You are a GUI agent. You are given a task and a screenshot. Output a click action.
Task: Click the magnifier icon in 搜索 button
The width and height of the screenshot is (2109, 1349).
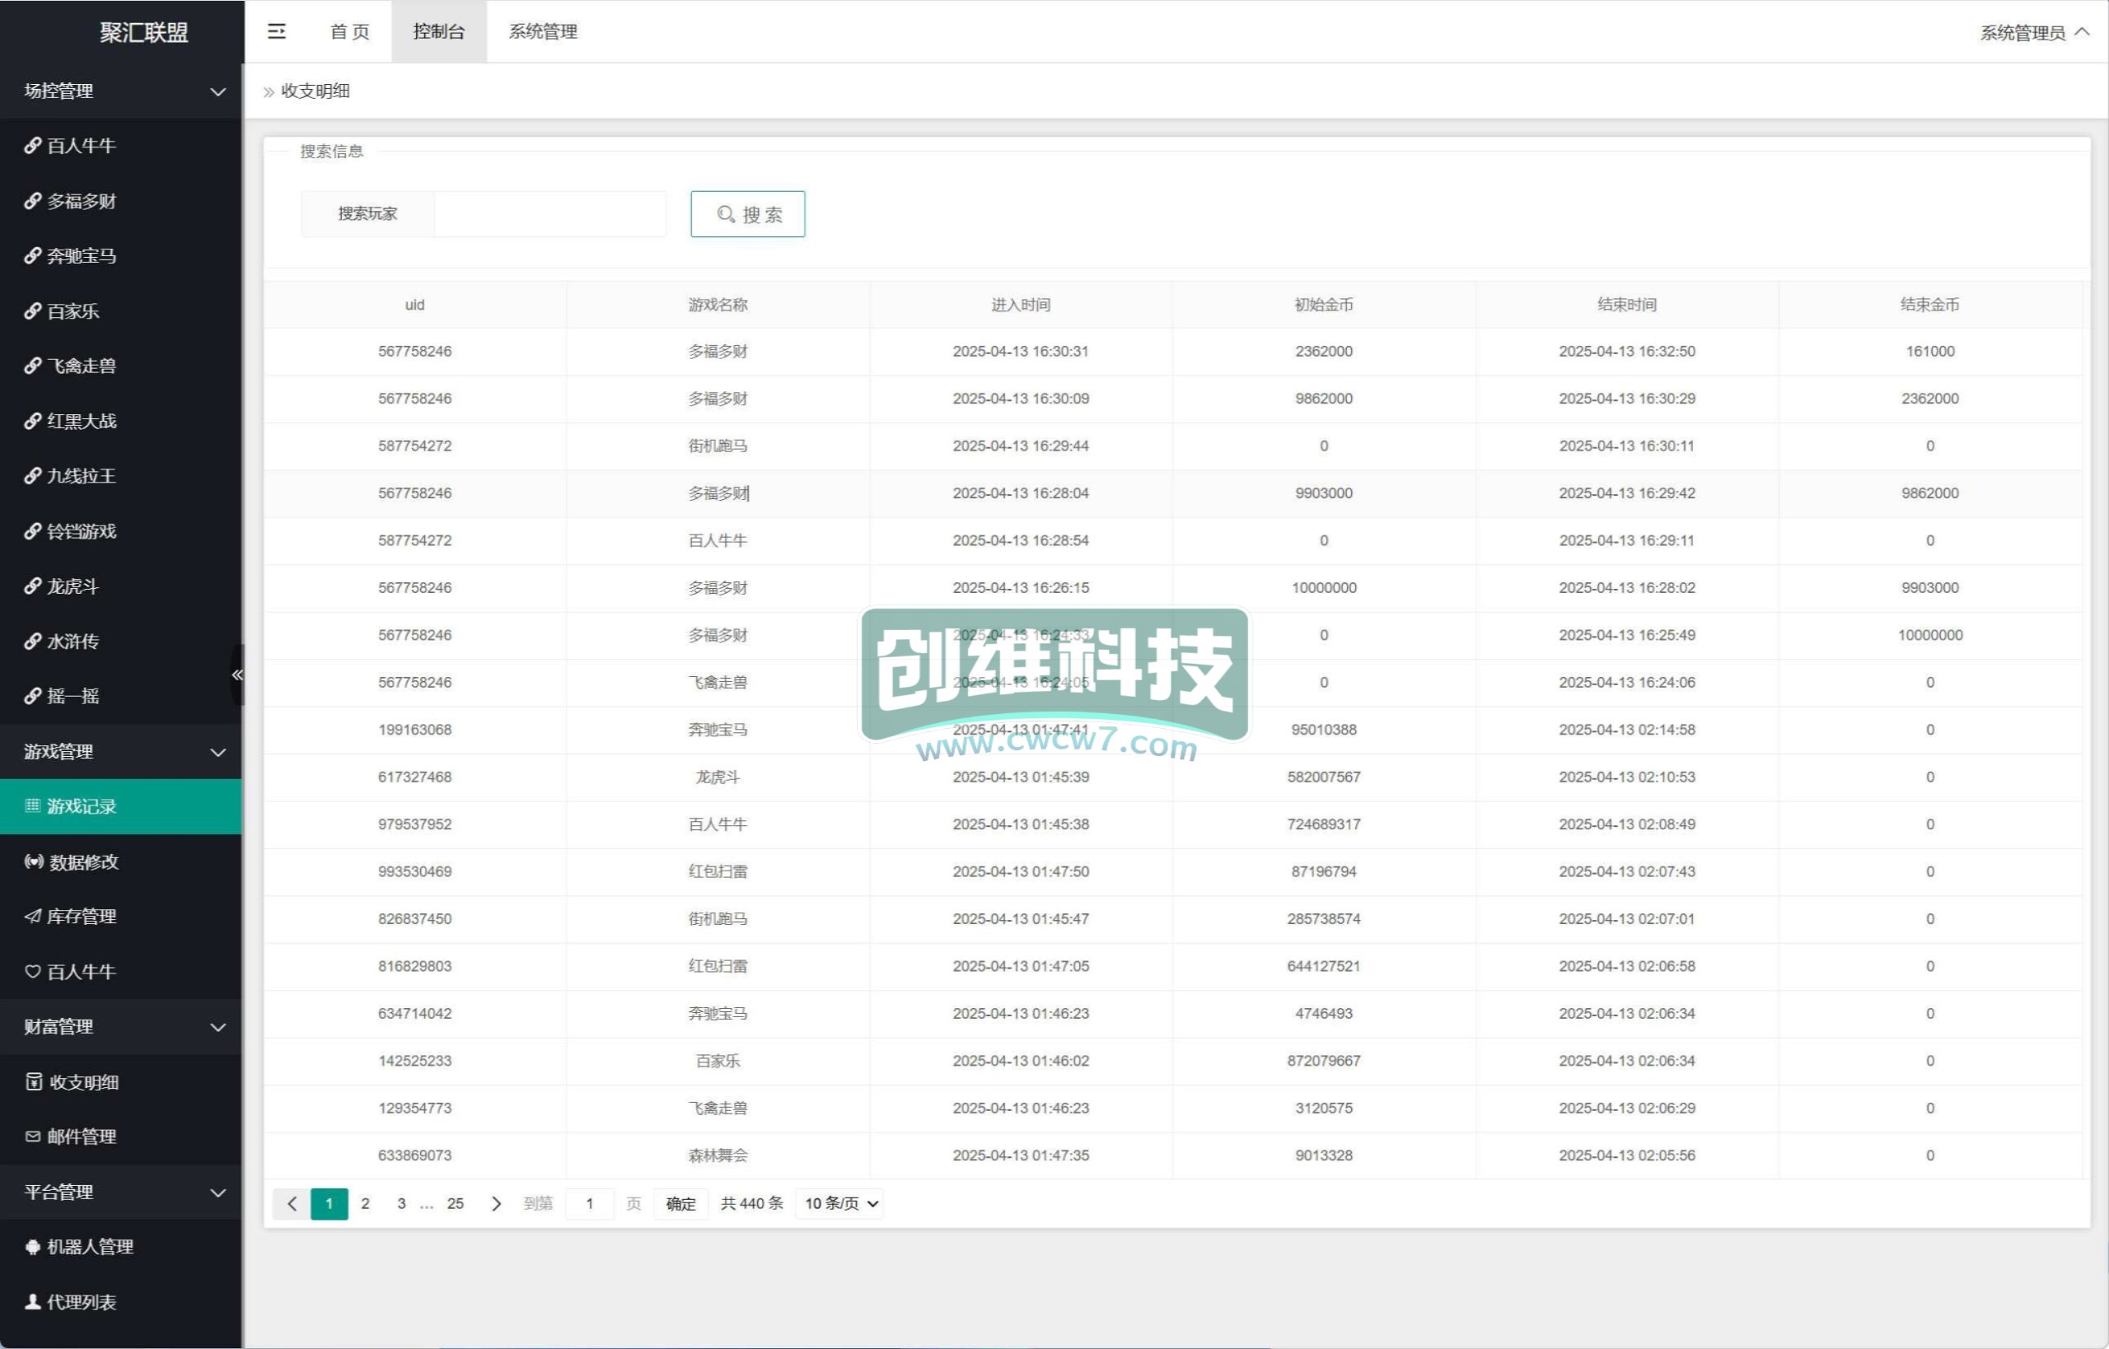[x=726, y=214]
